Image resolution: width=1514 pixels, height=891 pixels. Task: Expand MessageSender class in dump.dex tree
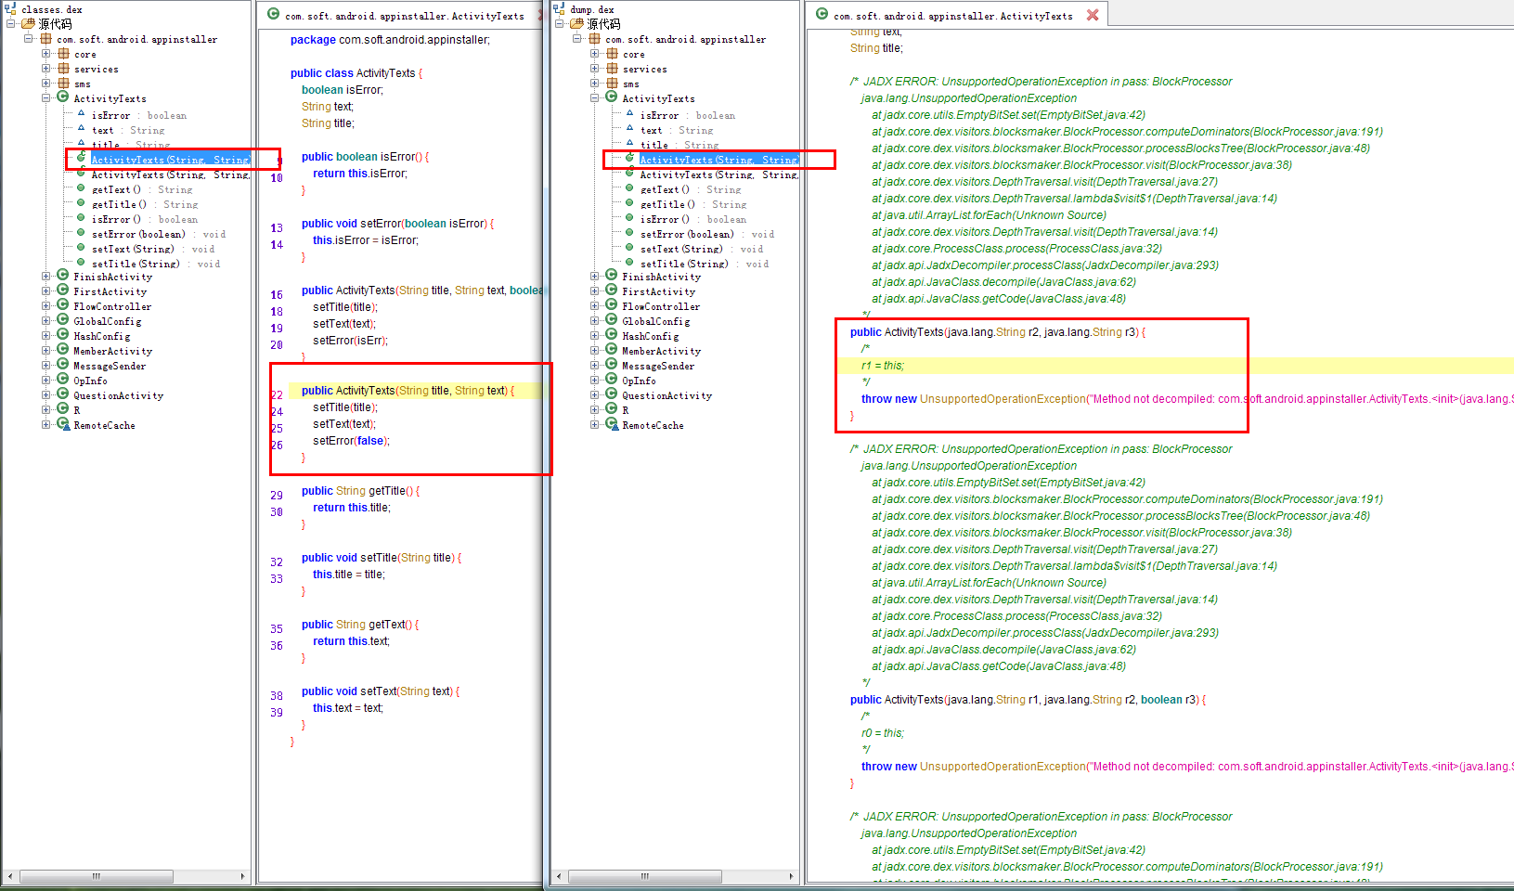click(595, 365)
